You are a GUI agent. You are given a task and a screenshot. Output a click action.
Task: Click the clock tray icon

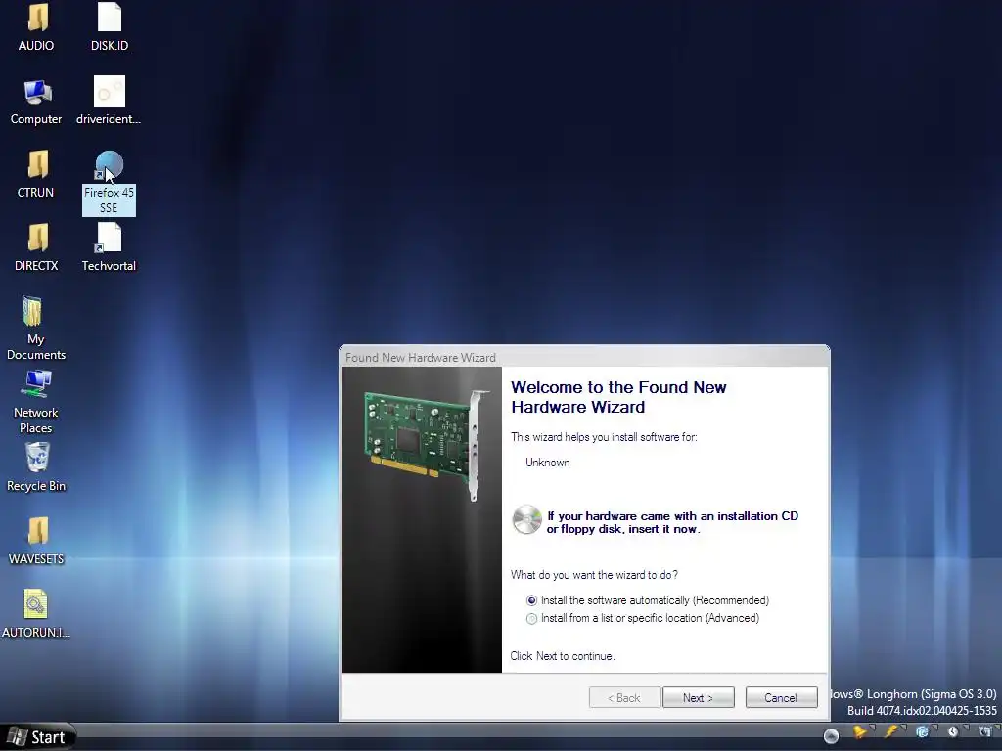[x=953, y=731]
